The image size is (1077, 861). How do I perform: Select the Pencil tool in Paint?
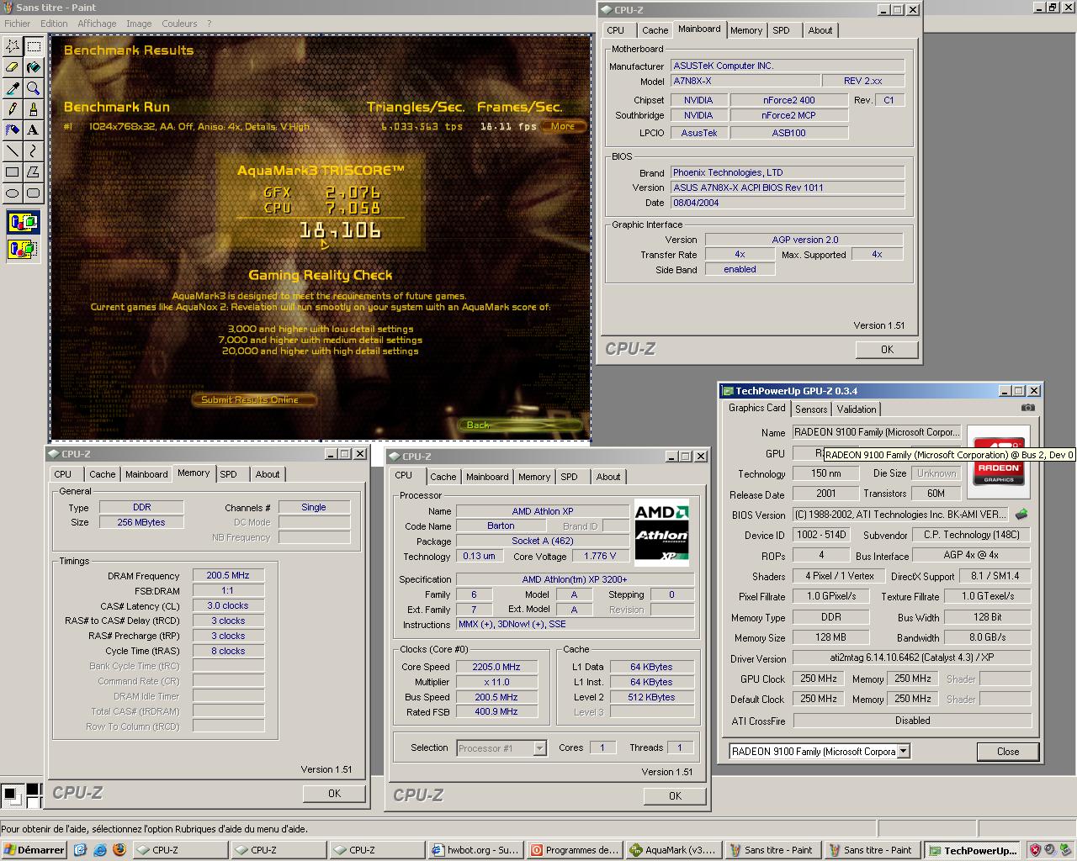point(13,109)
